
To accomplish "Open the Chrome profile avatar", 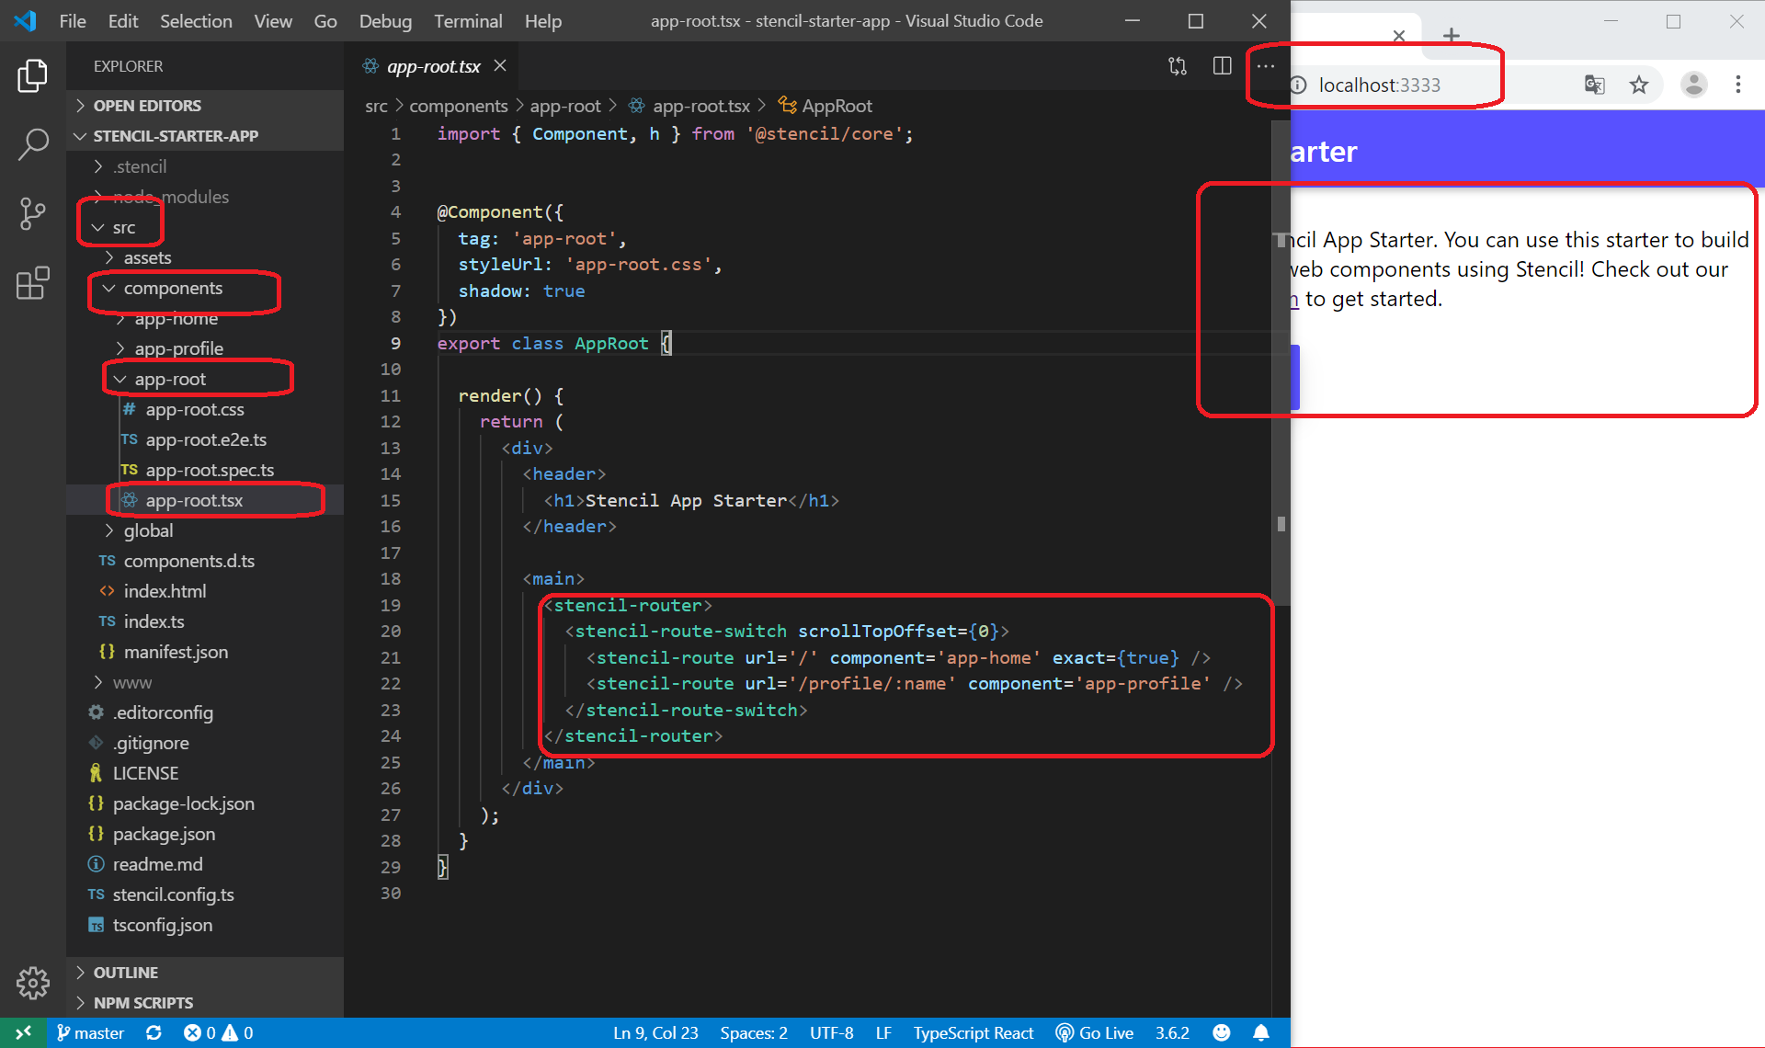I will point(1693,85).
